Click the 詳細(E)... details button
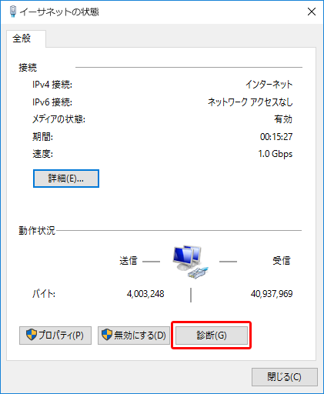The image size is (324, 394). point(66,179)
